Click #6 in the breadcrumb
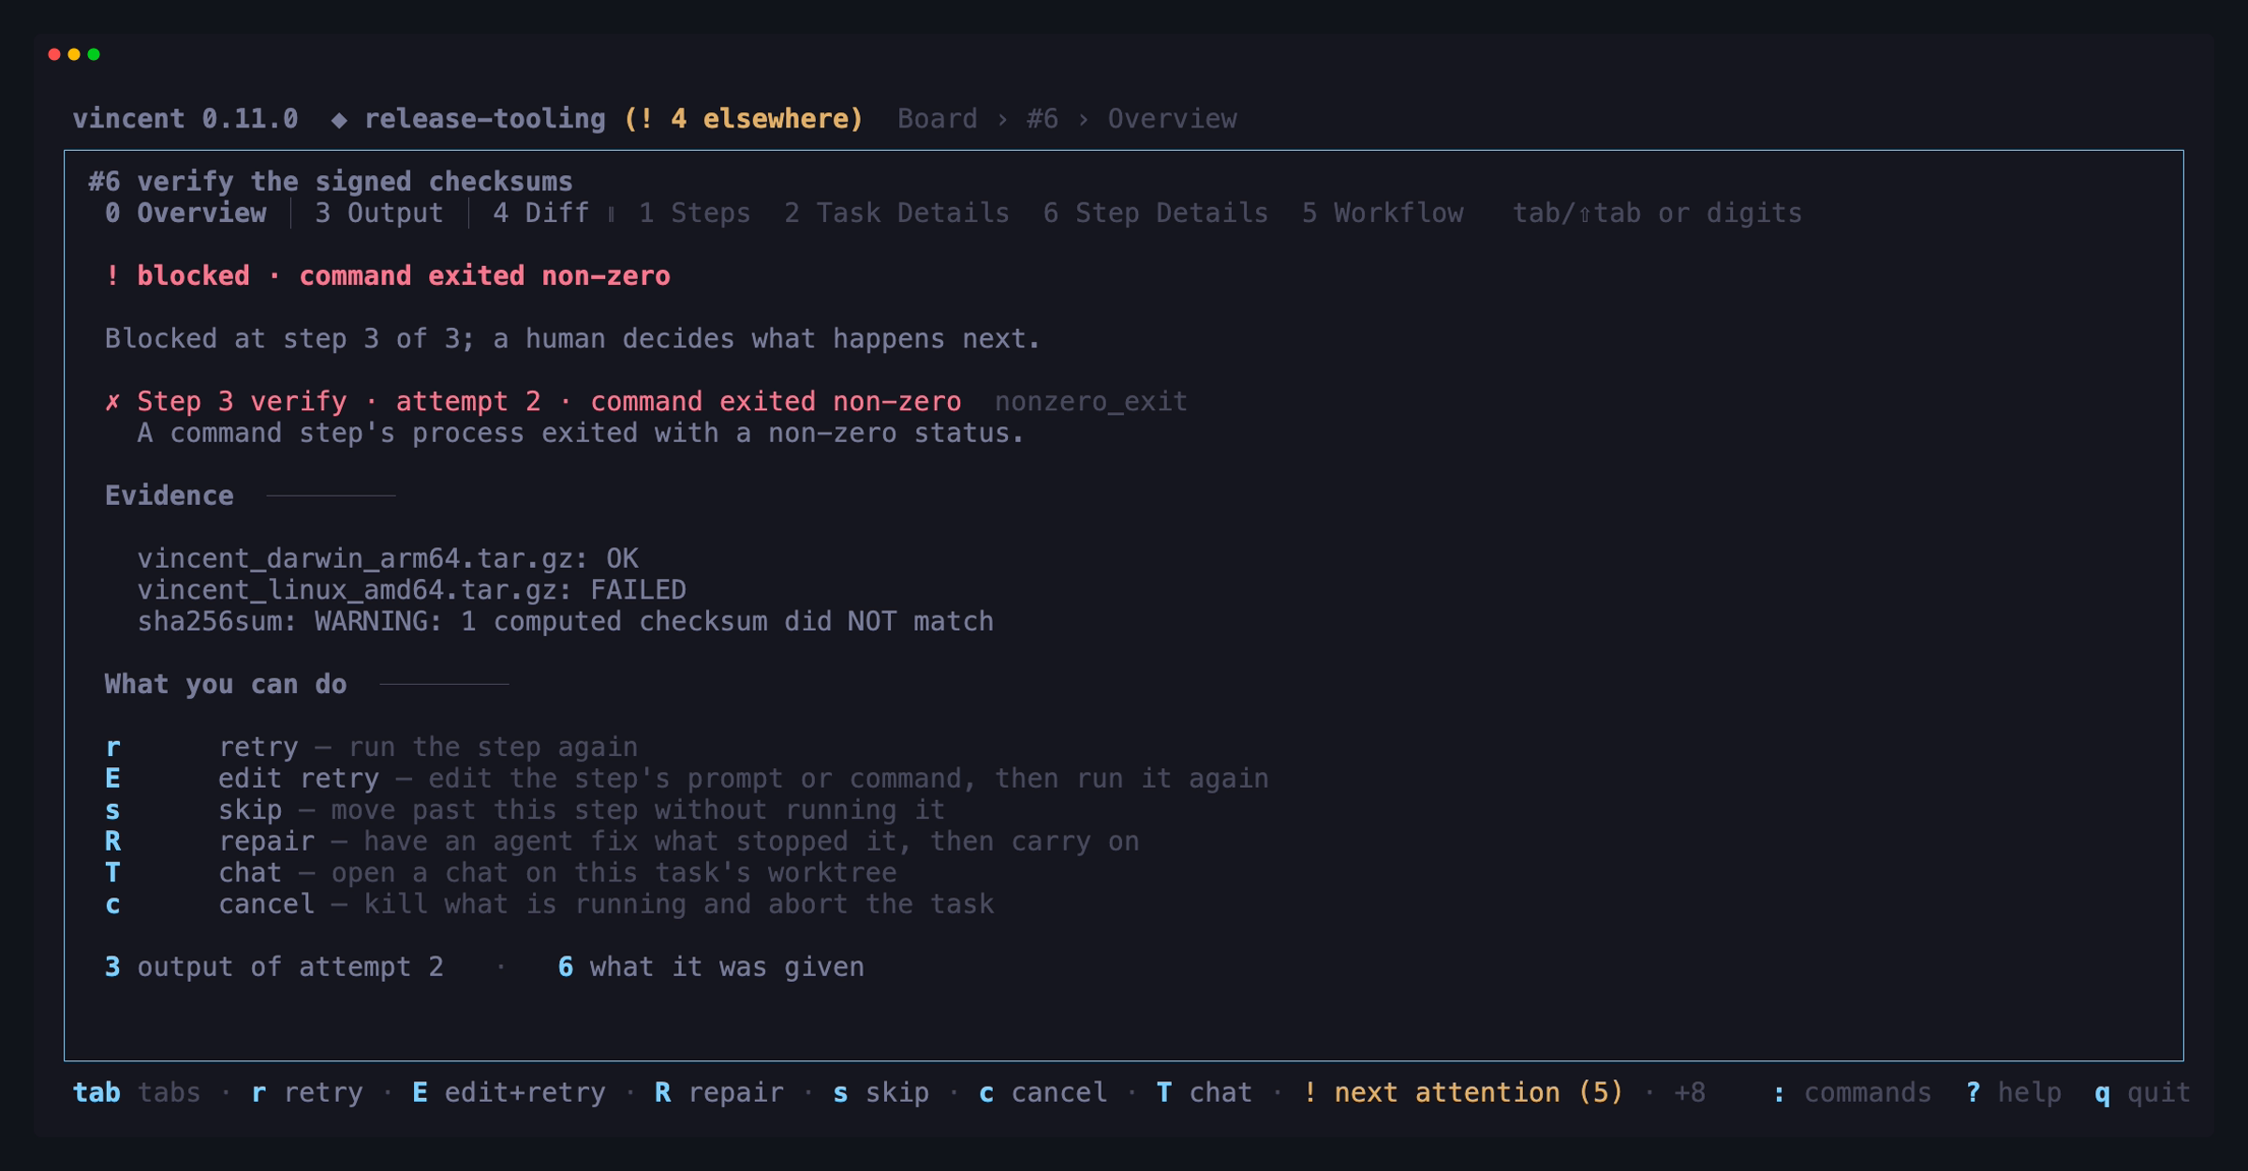 click(1042, 119)
